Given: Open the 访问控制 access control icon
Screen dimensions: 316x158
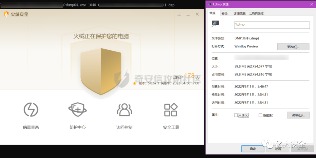Looking at the screenshot, I should point(124,110).
